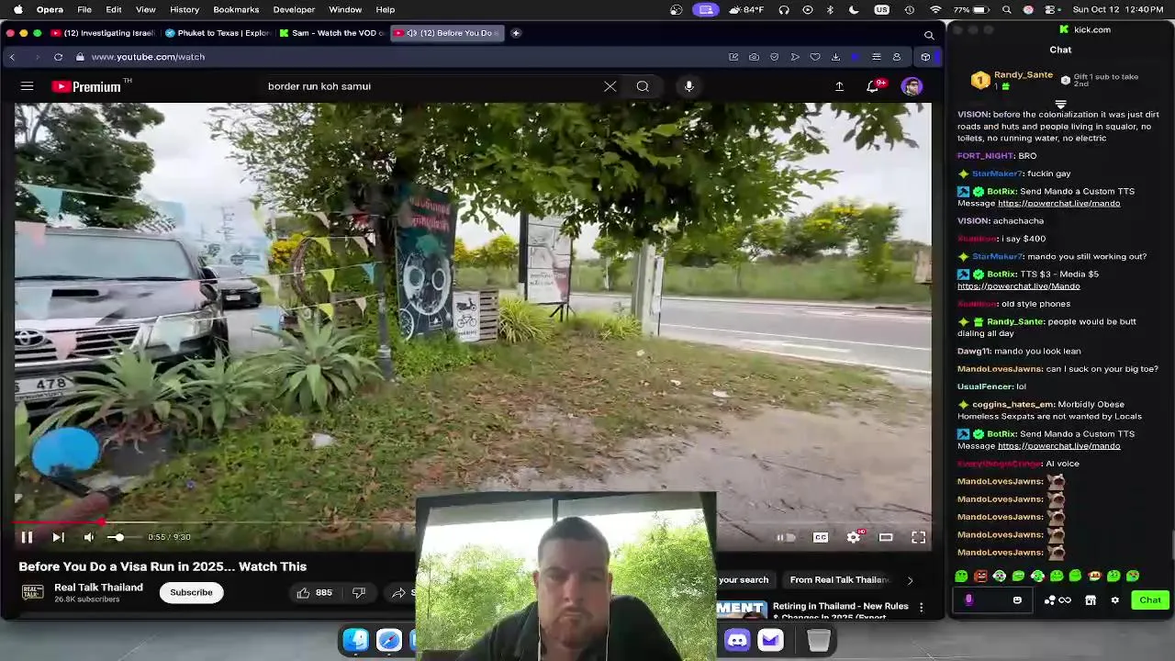Skip to the next YouTube video
Image resolution: width=1175 pixels, height=661 pixels.
point(58,538)
